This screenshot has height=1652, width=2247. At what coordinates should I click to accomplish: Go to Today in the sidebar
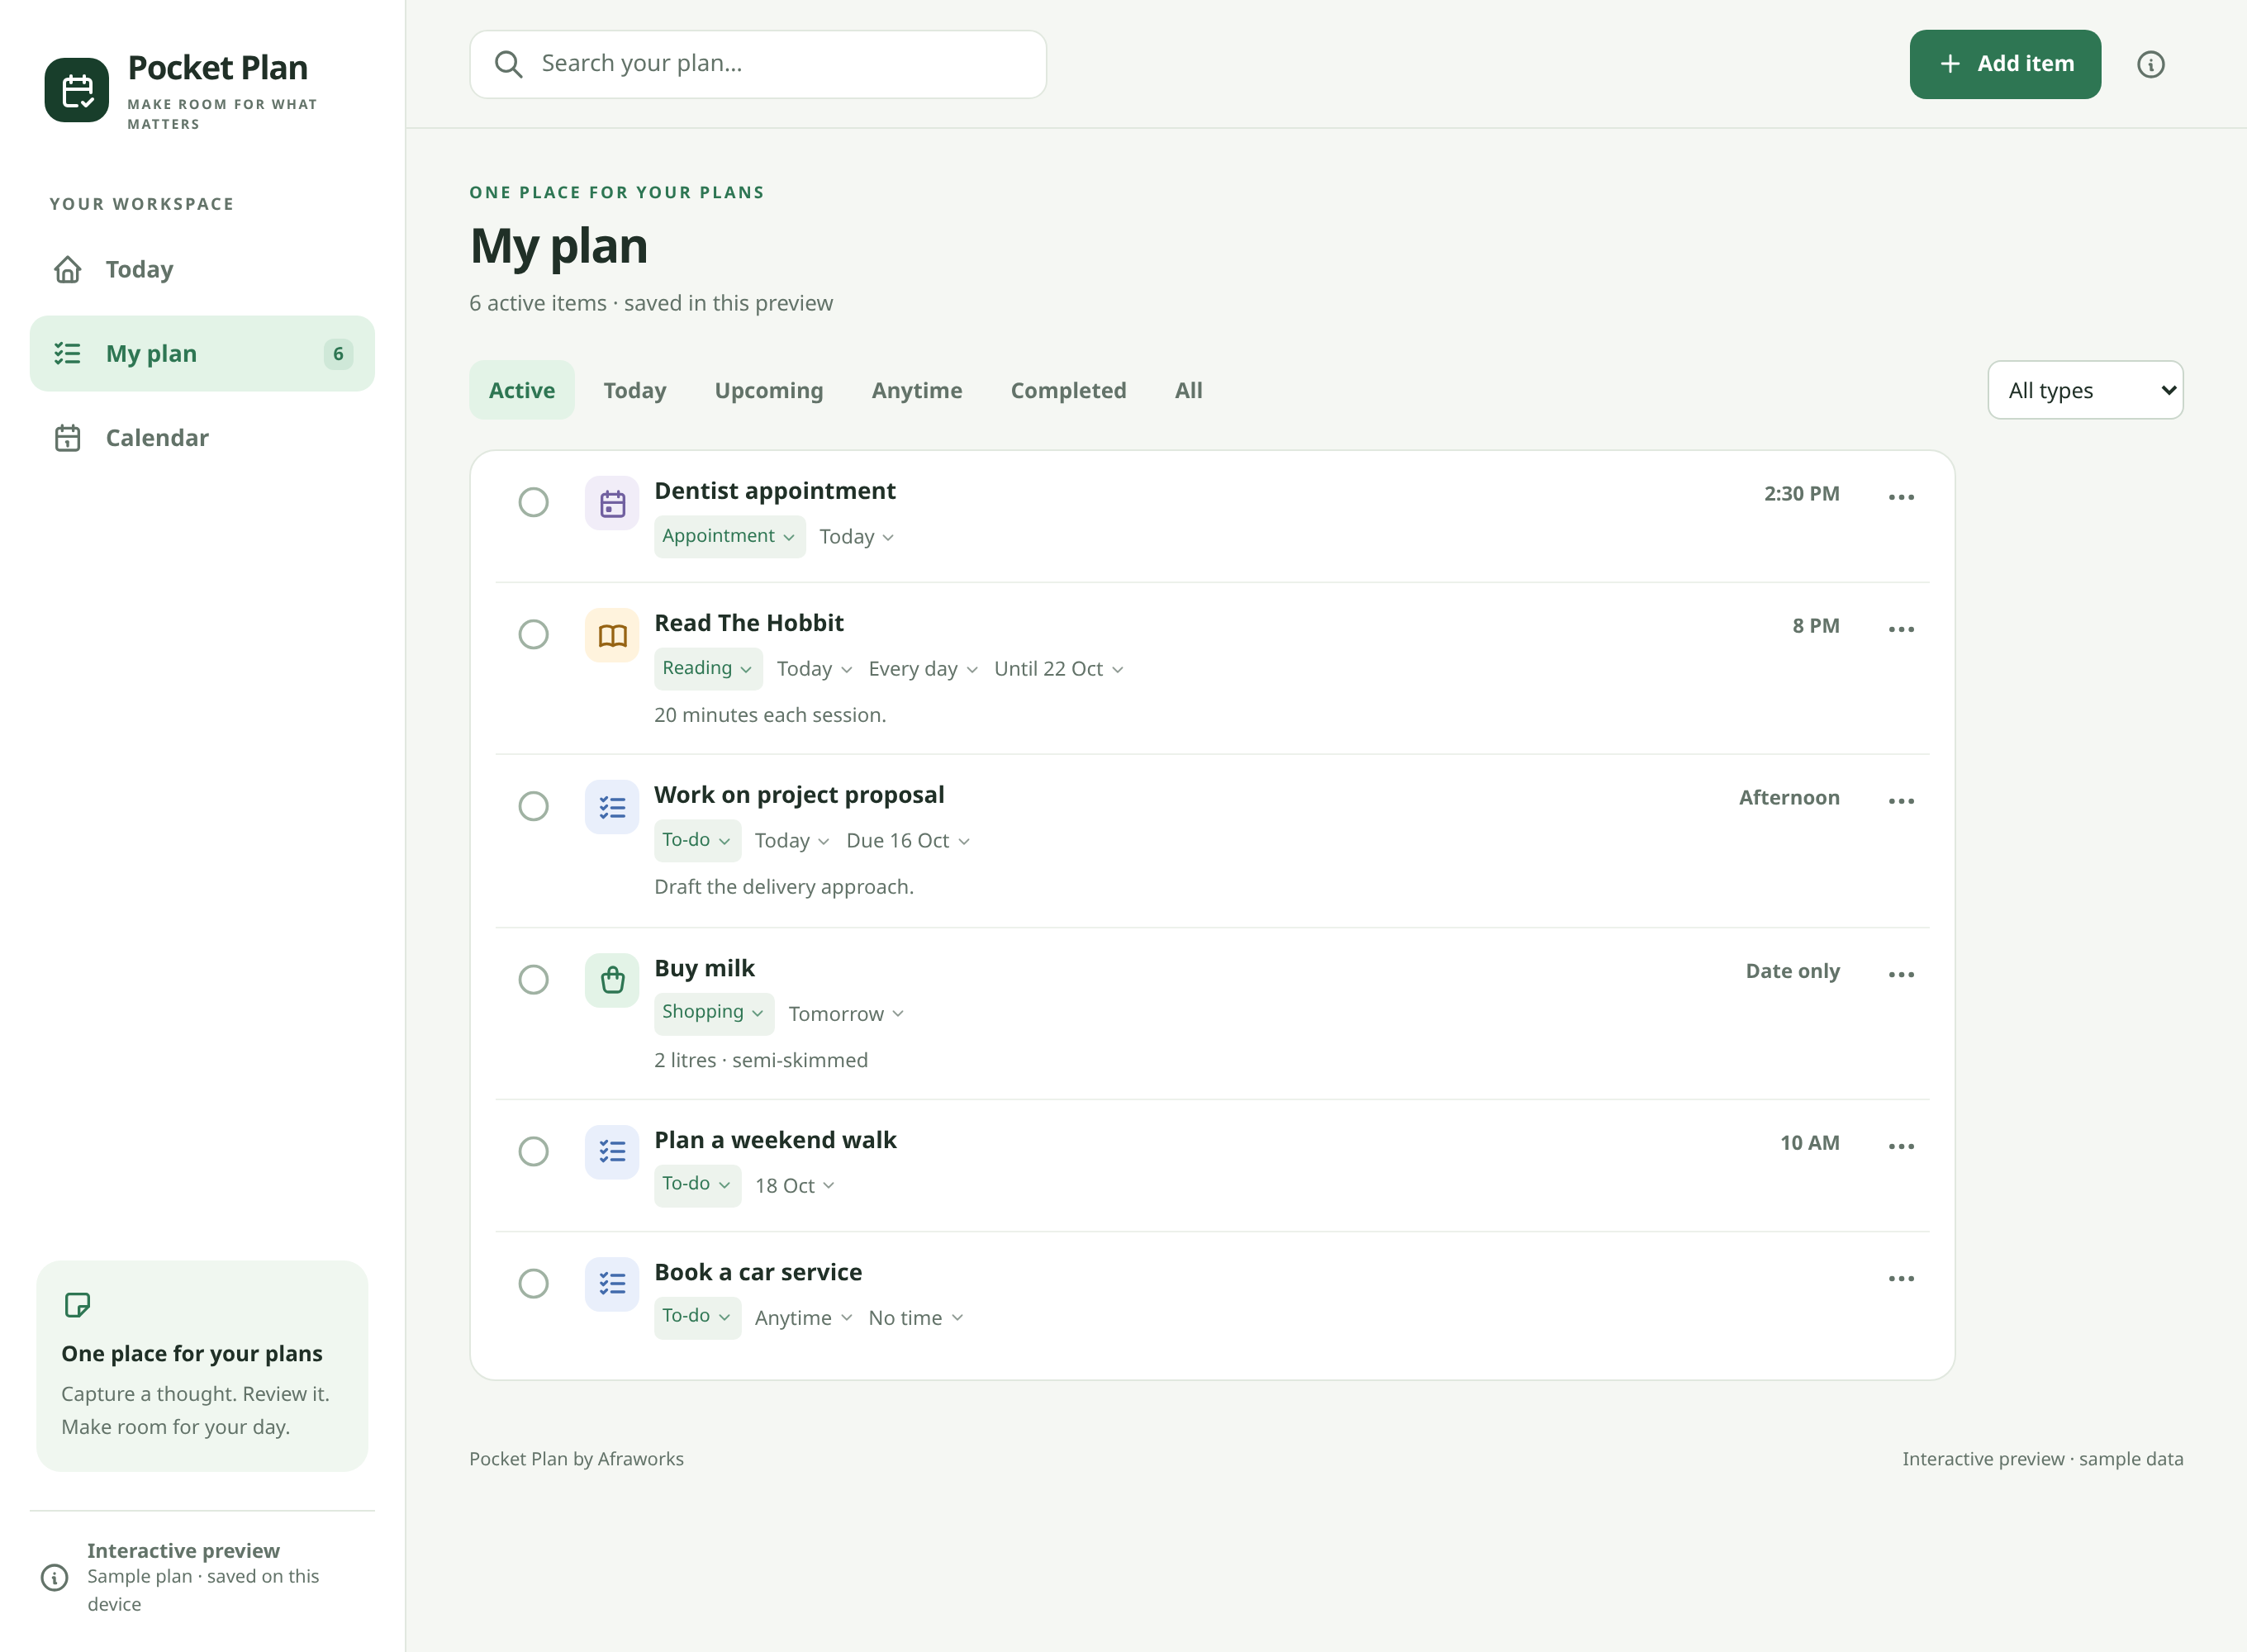(x=202, y=269)
